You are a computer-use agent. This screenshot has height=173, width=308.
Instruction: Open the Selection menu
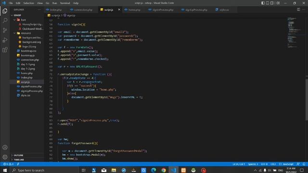coord(29,3)
